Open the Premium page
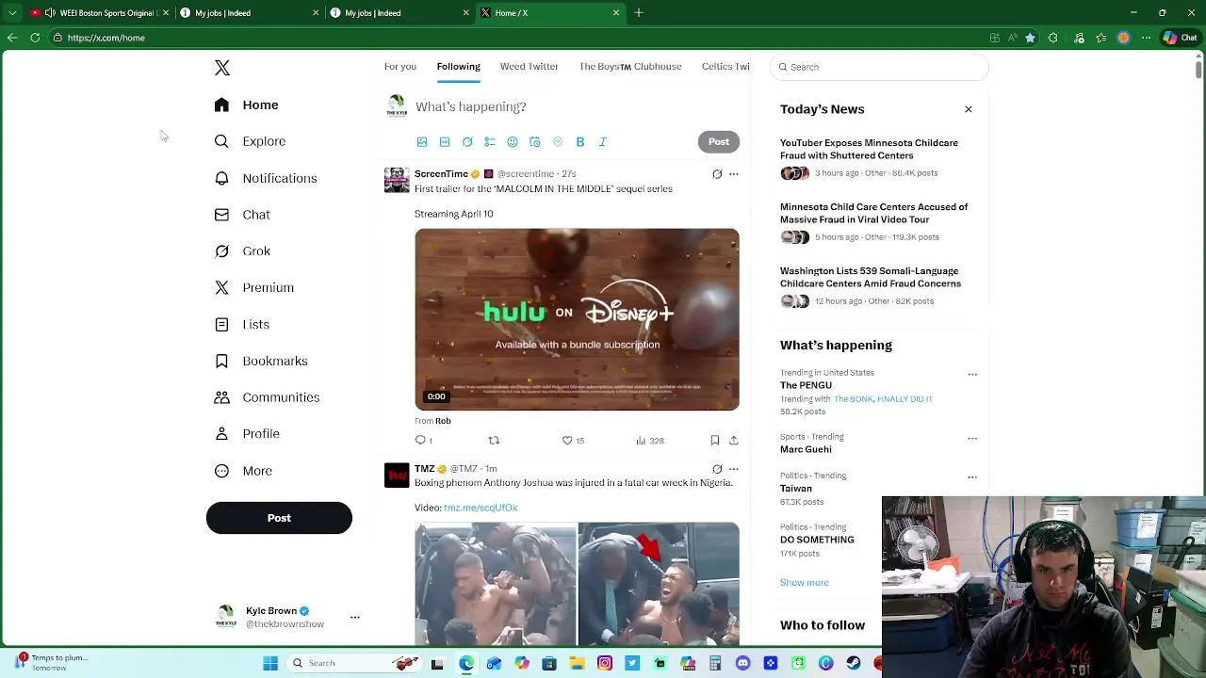This screenshot has height=678, width=1206. [x=254, y=287]
